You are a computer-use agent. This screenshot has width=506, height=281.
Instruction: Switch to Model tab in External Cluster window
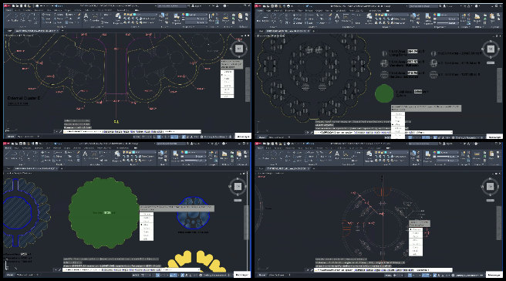pyautogui.click(x=10, y=137)
